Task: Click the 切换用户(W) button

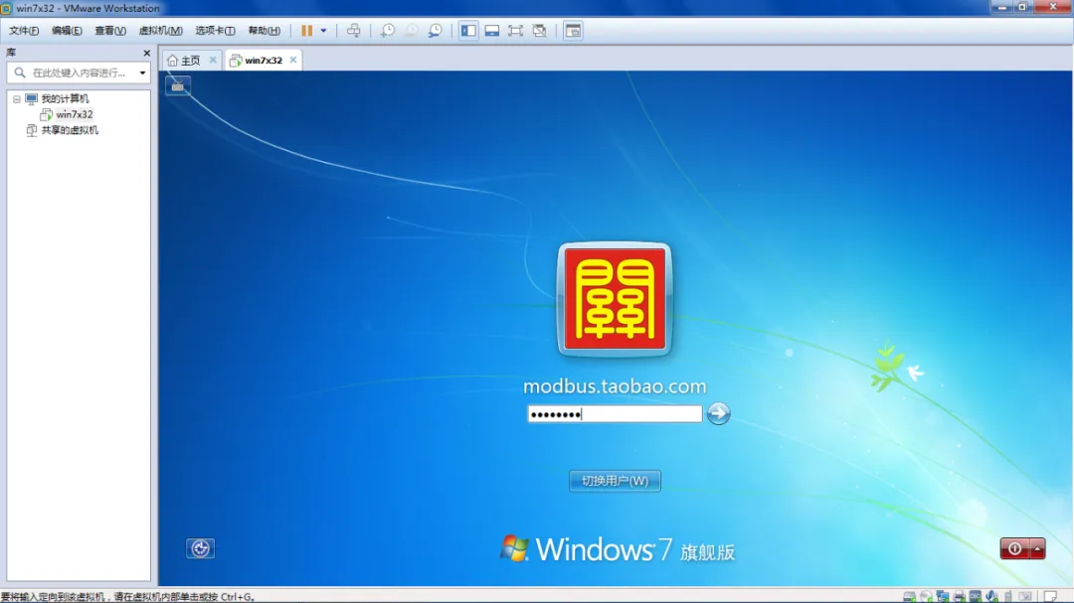Action: [615, 481]
